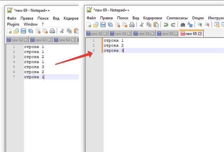
Task: Switch to new 62 tab in right window
Action: coord(97,34)
